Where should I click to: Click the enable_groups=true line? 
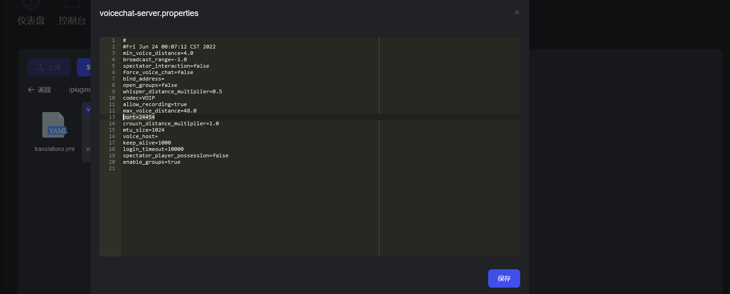(151, 162)
